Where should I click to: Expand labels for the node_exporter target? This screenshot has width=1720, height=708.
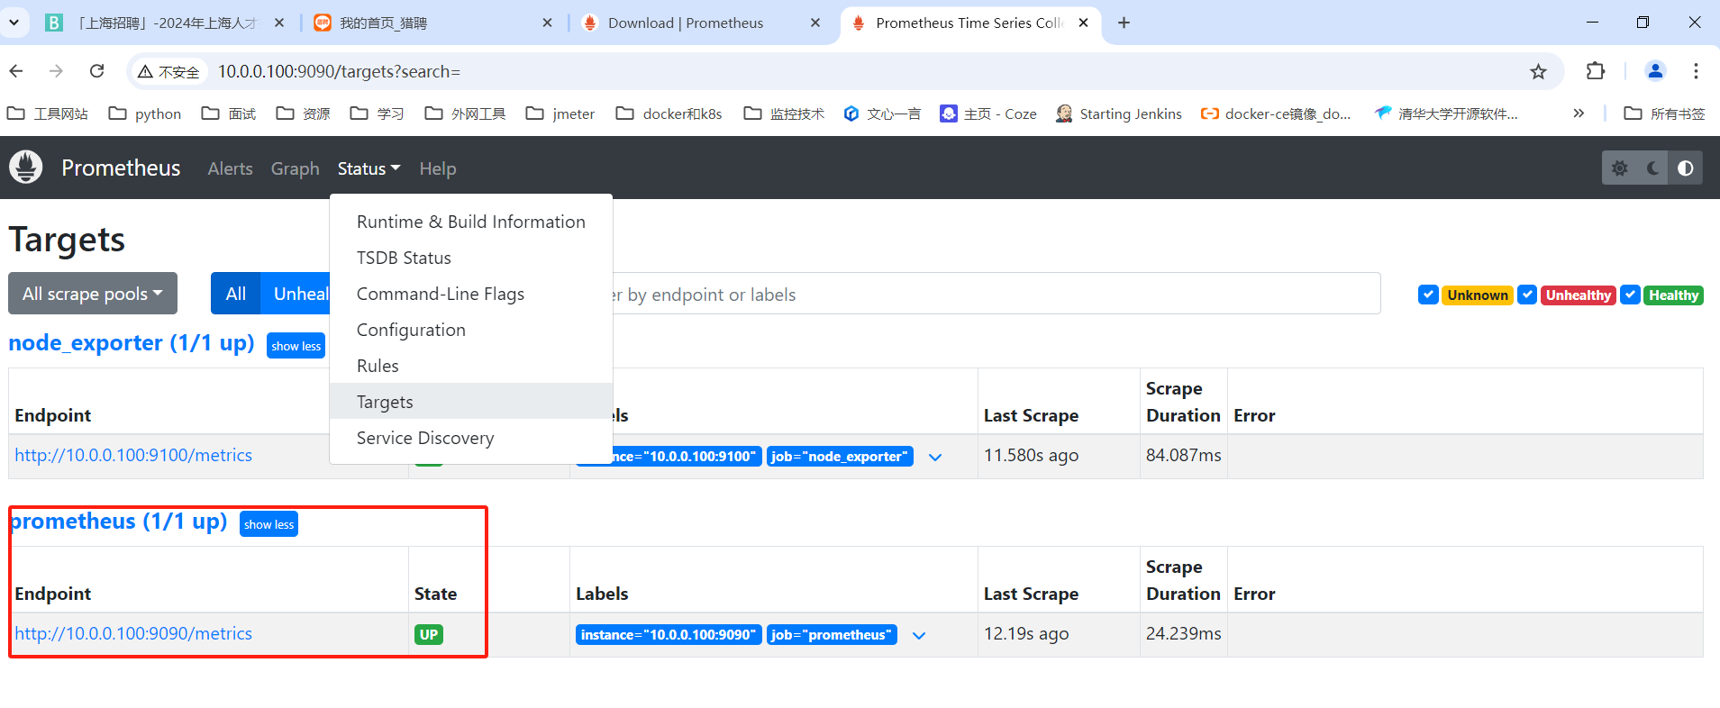point(935,457)
